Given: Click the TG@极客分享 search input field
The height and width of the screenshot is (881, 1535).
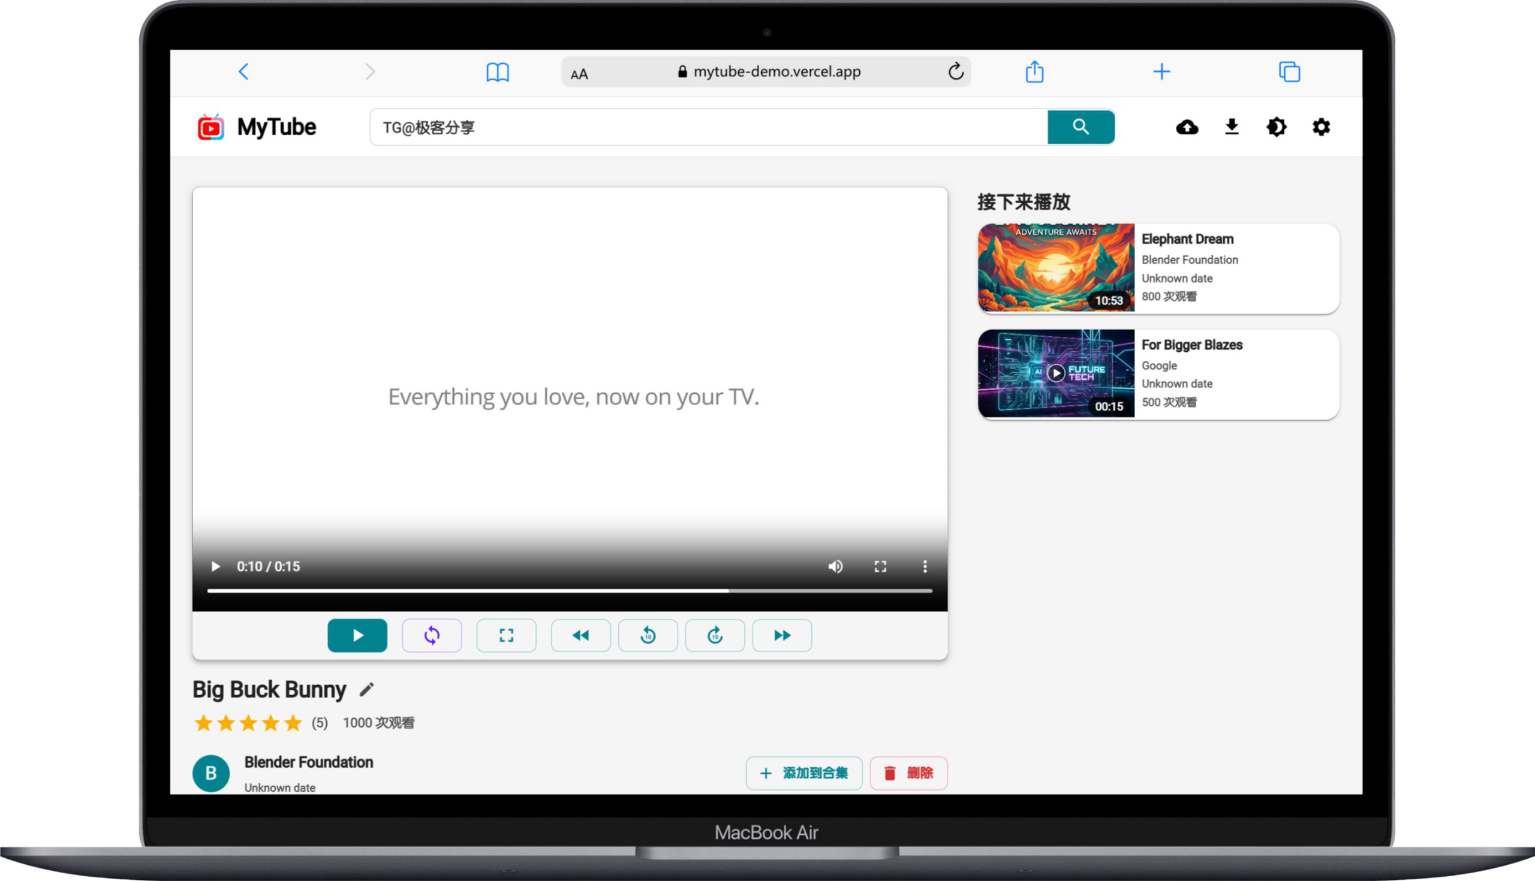Looking at the screenshot, I should click(x=708, y=127).
